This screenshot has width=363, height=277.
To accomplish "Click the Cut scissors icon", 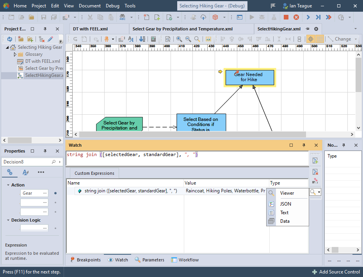I will click(x=90, y=17).
